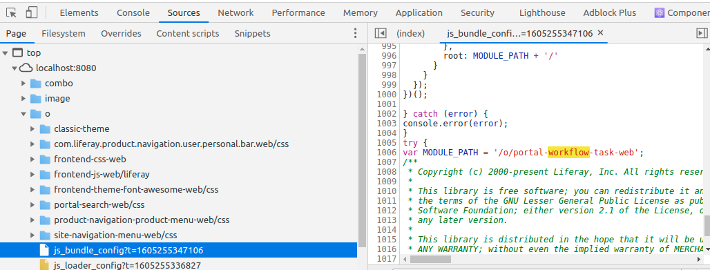Expand the frontend-js-web/liferay folder
710x270 pixels.
(32, 175)
